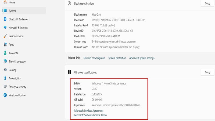Click the Network wifi icon
Image resolution: width=215 pixels, height=121 pixels.
tap(5, 28)
